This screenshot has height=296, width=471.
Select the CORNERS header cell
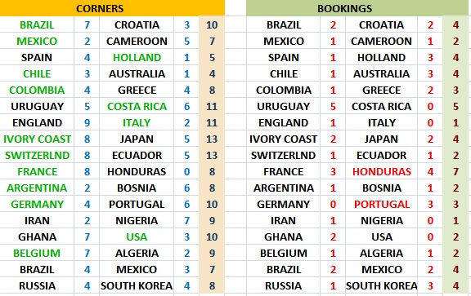tap(112, 8)
